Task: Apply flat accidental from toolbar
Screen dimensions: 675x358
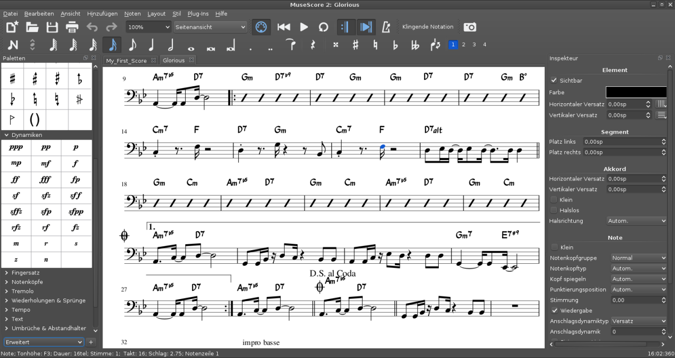Action: (395, 45)
